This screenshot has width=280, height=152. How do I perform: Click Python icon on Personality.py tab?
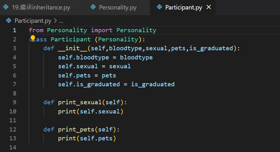click(93, 7)
